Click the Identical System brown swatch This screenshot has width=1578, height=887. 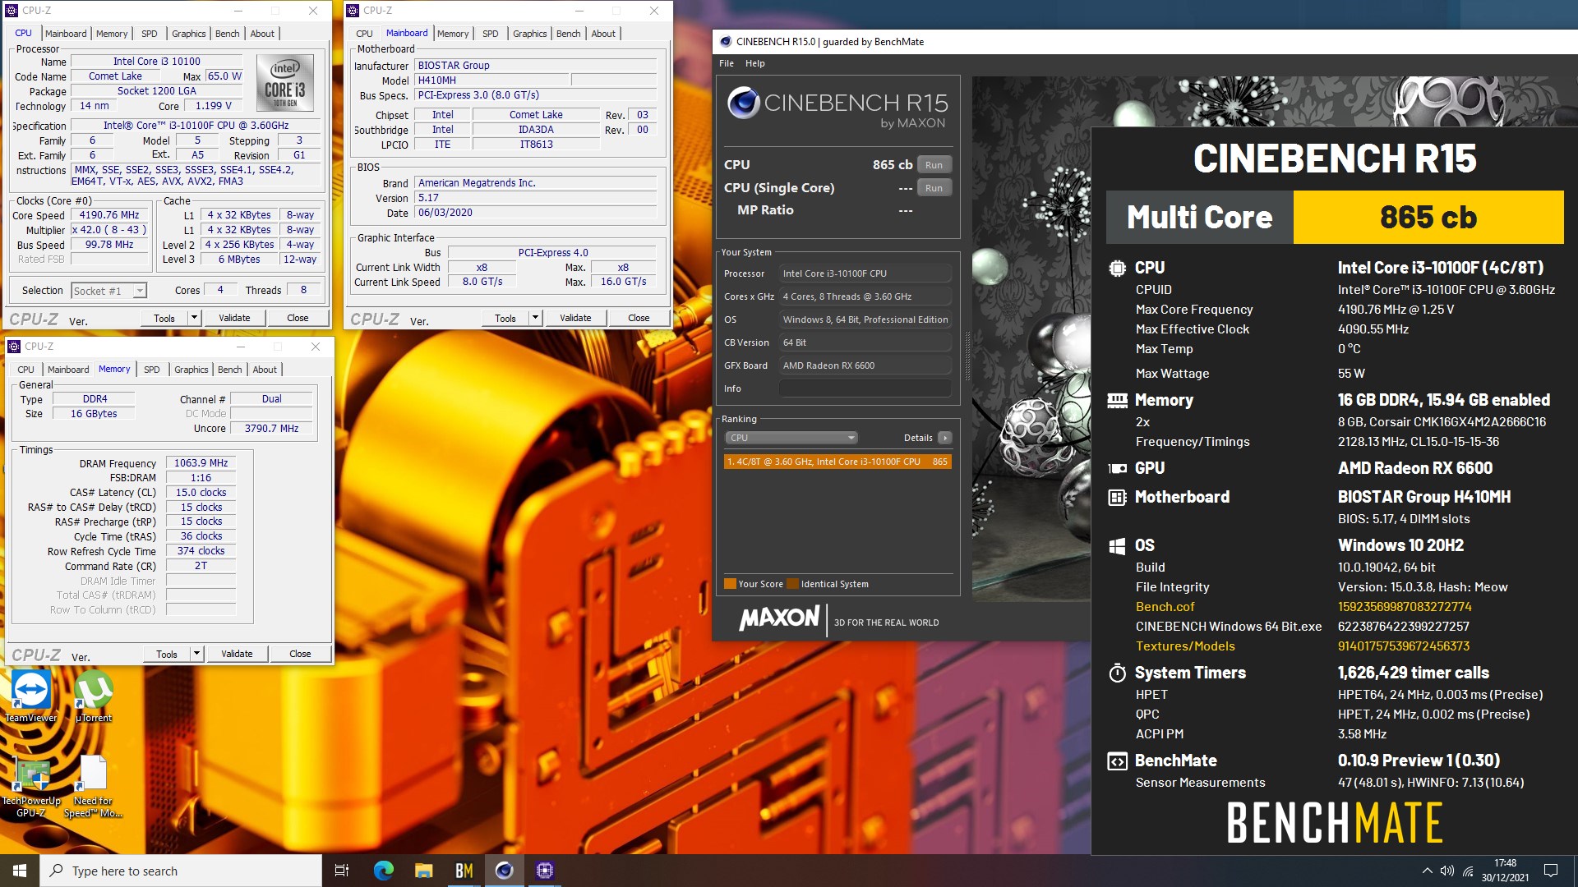(x=792, y=584)
